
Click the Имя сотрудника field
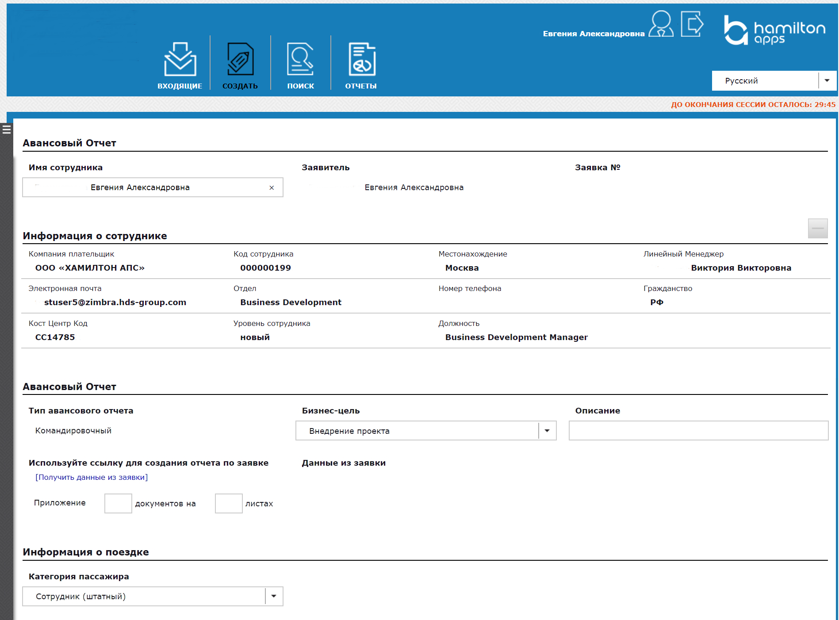[146, 188]
